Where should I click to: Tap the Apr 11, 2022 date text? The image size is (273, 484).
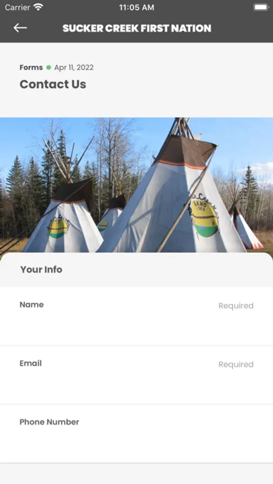coord(74,67)
